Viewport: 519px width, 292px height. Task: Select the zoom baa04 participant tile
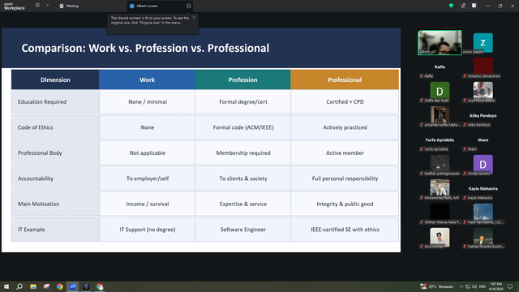coord(483,43)
